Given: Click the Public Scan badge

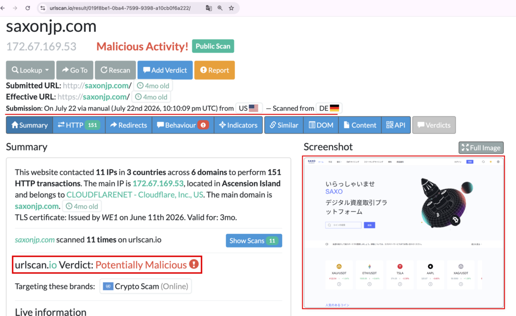Looking at the screenshot, I should pos(213,46).
